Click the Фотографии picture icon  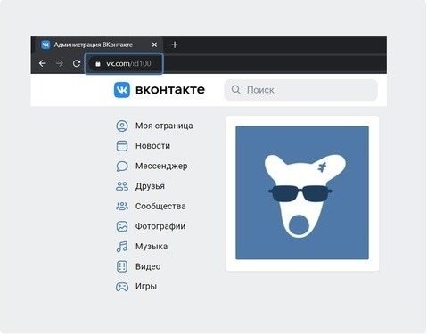coord(122,226)
